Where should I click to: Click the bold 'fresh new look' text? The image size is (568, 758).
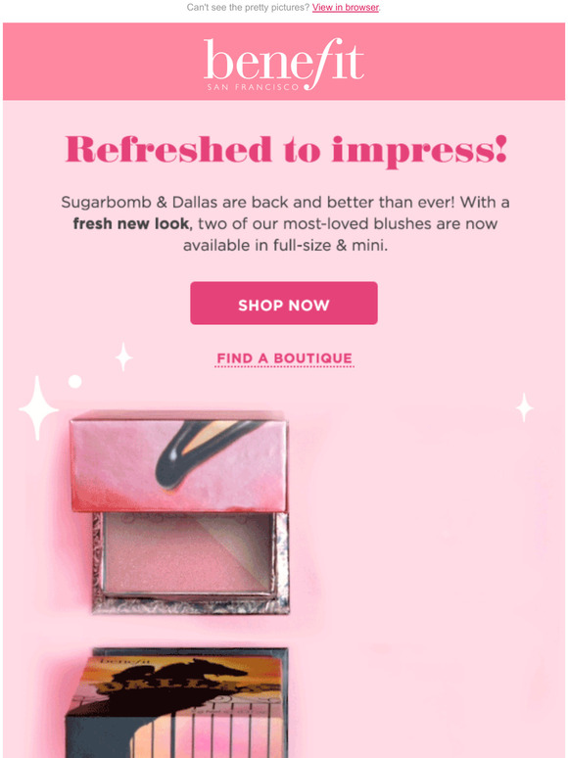pos(132,224)
